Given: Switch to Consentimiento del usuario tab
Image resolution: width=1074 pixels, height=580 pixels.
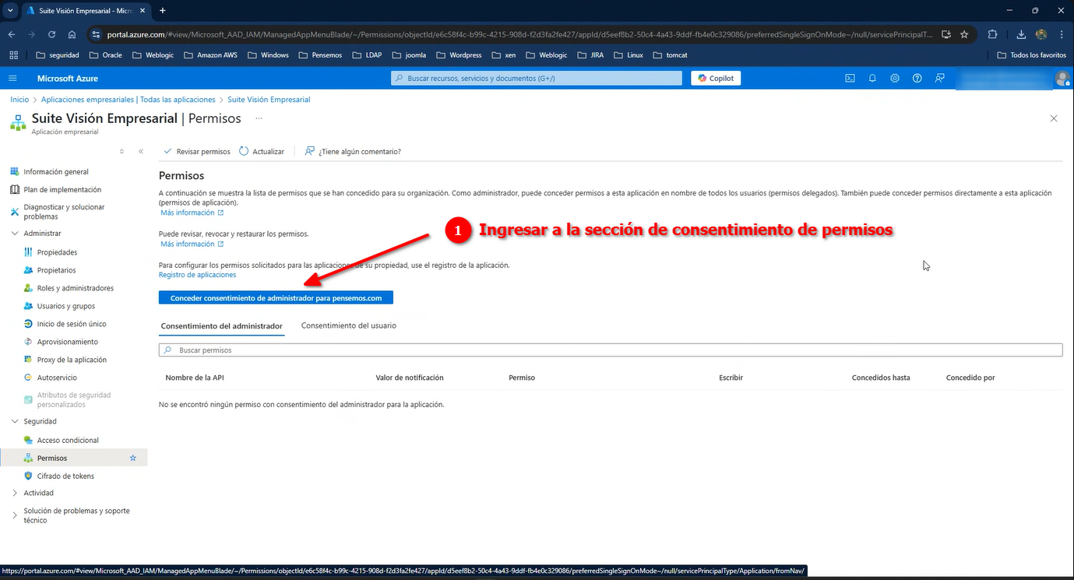Looking at the screenshot, I should [348, 325].
